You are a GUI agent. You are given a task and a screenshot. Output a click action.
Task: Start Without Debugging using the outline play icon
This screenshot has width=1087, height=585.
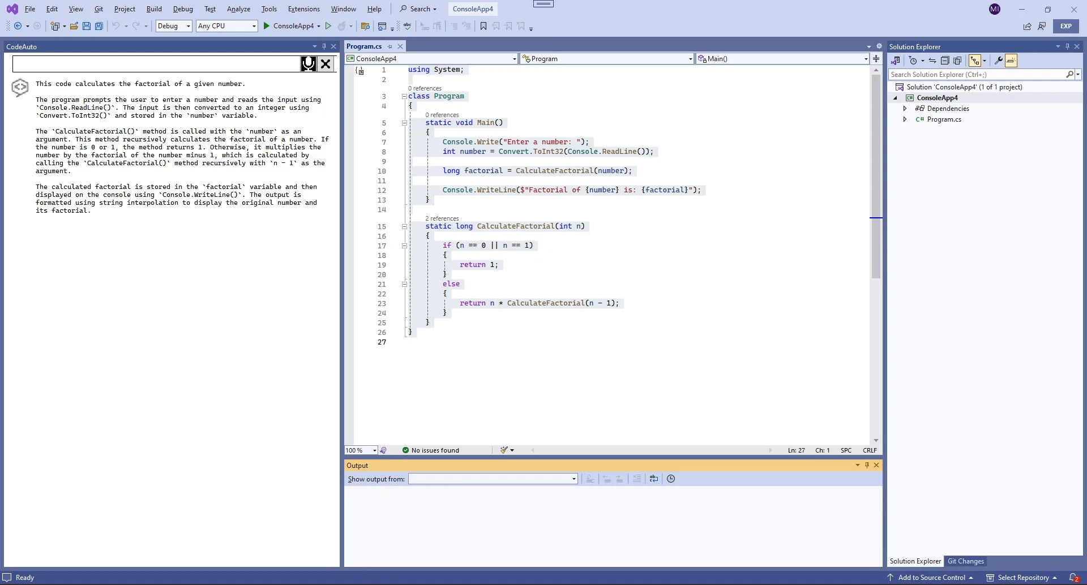[328, 26]
